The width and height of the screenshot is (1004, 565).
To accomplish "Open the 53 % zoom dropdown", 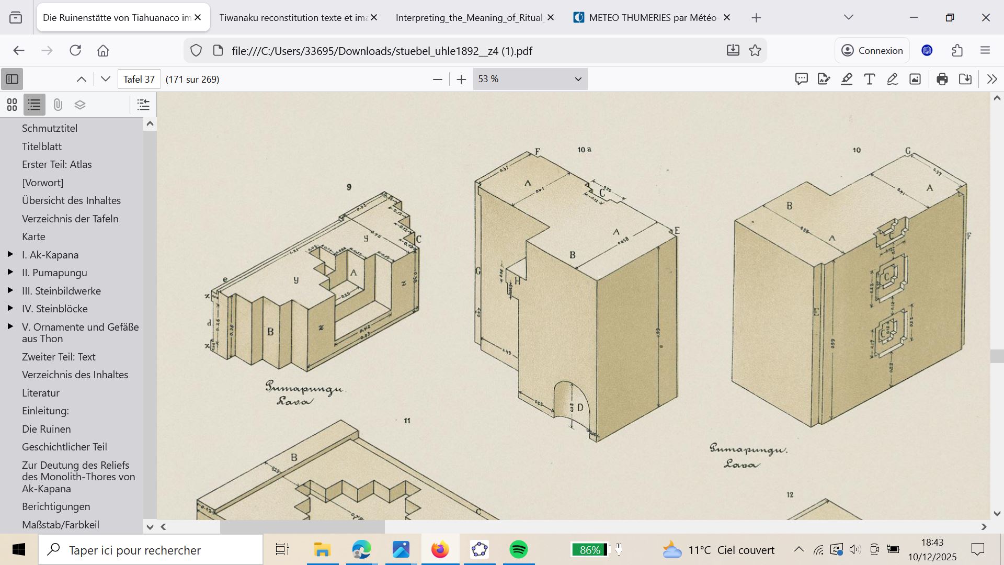I will 530,80.
